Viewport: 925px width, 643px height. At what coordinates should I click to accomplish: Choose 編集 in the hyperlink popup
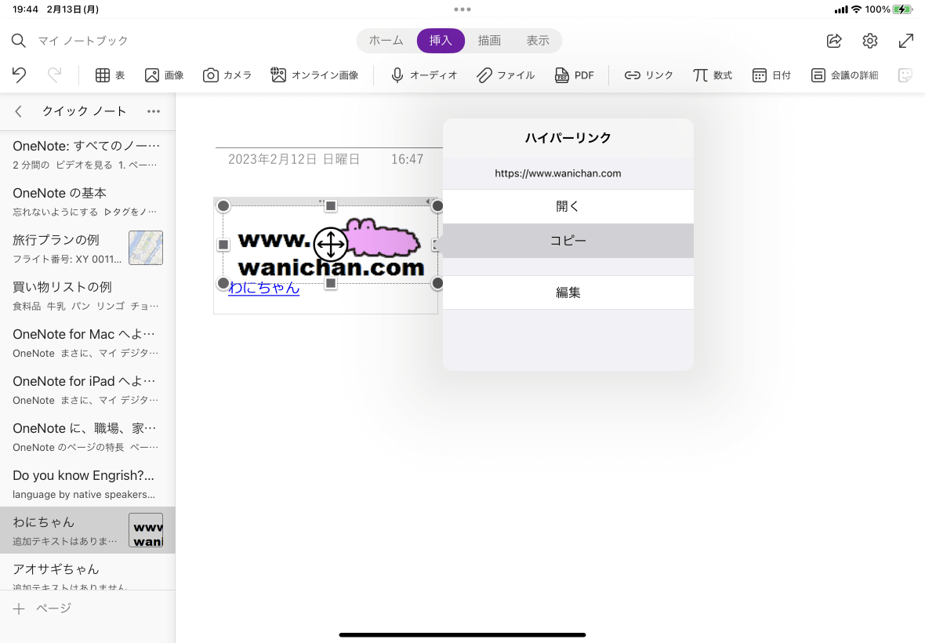click(x=568, y=292)
